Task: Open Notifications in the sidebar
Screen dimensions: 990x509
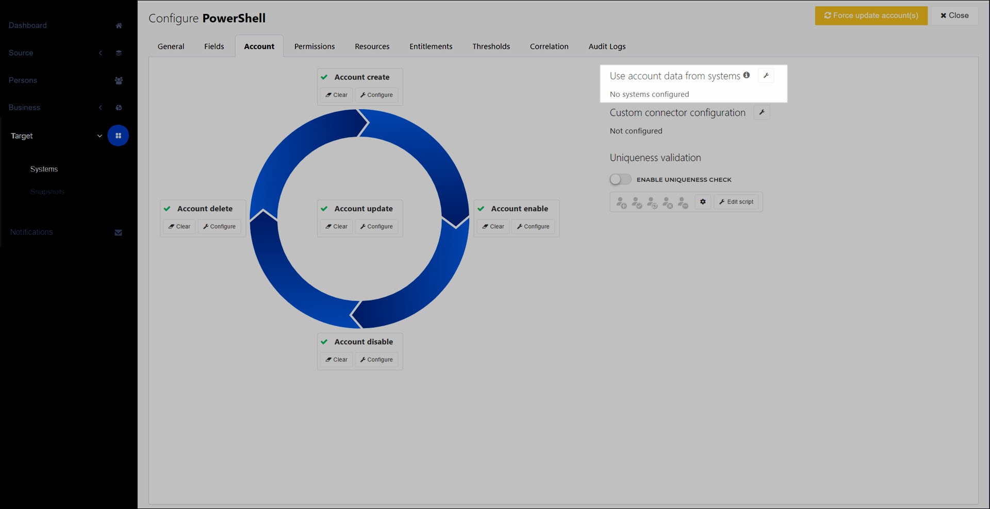Action: pyautogui.click(x=31, y=232)
